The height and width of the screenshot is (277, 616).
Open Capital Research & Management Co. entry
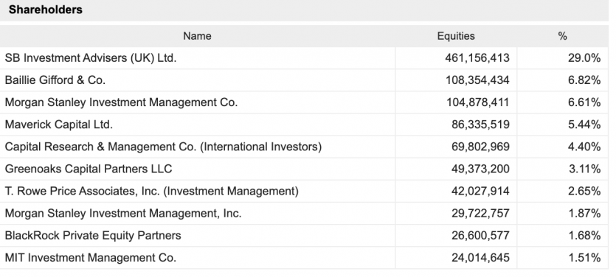[x=163, y=147]
